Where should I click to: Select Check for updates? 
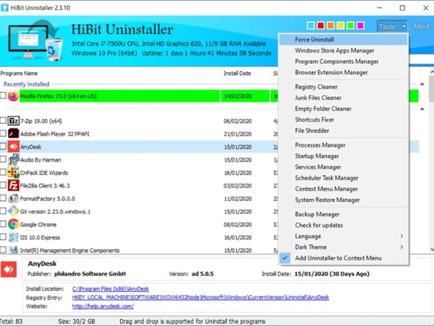click(343, 225)
